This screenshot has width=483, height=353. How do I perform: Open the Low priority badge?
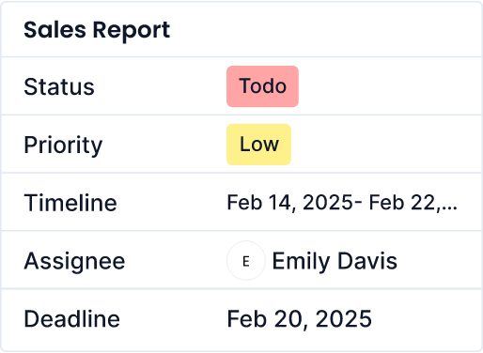[x=258, y=145]
